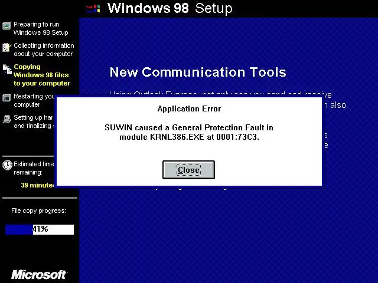Click the Setting up hardware step icon
Screen dimensions: 378x283
tap(7, 119)
